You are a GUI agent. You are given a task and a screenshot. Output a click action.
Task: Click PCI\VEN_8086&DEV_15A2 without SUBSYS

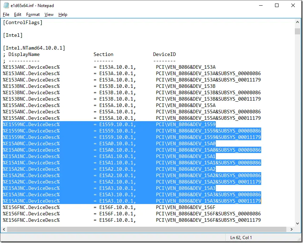click(186, 169)
